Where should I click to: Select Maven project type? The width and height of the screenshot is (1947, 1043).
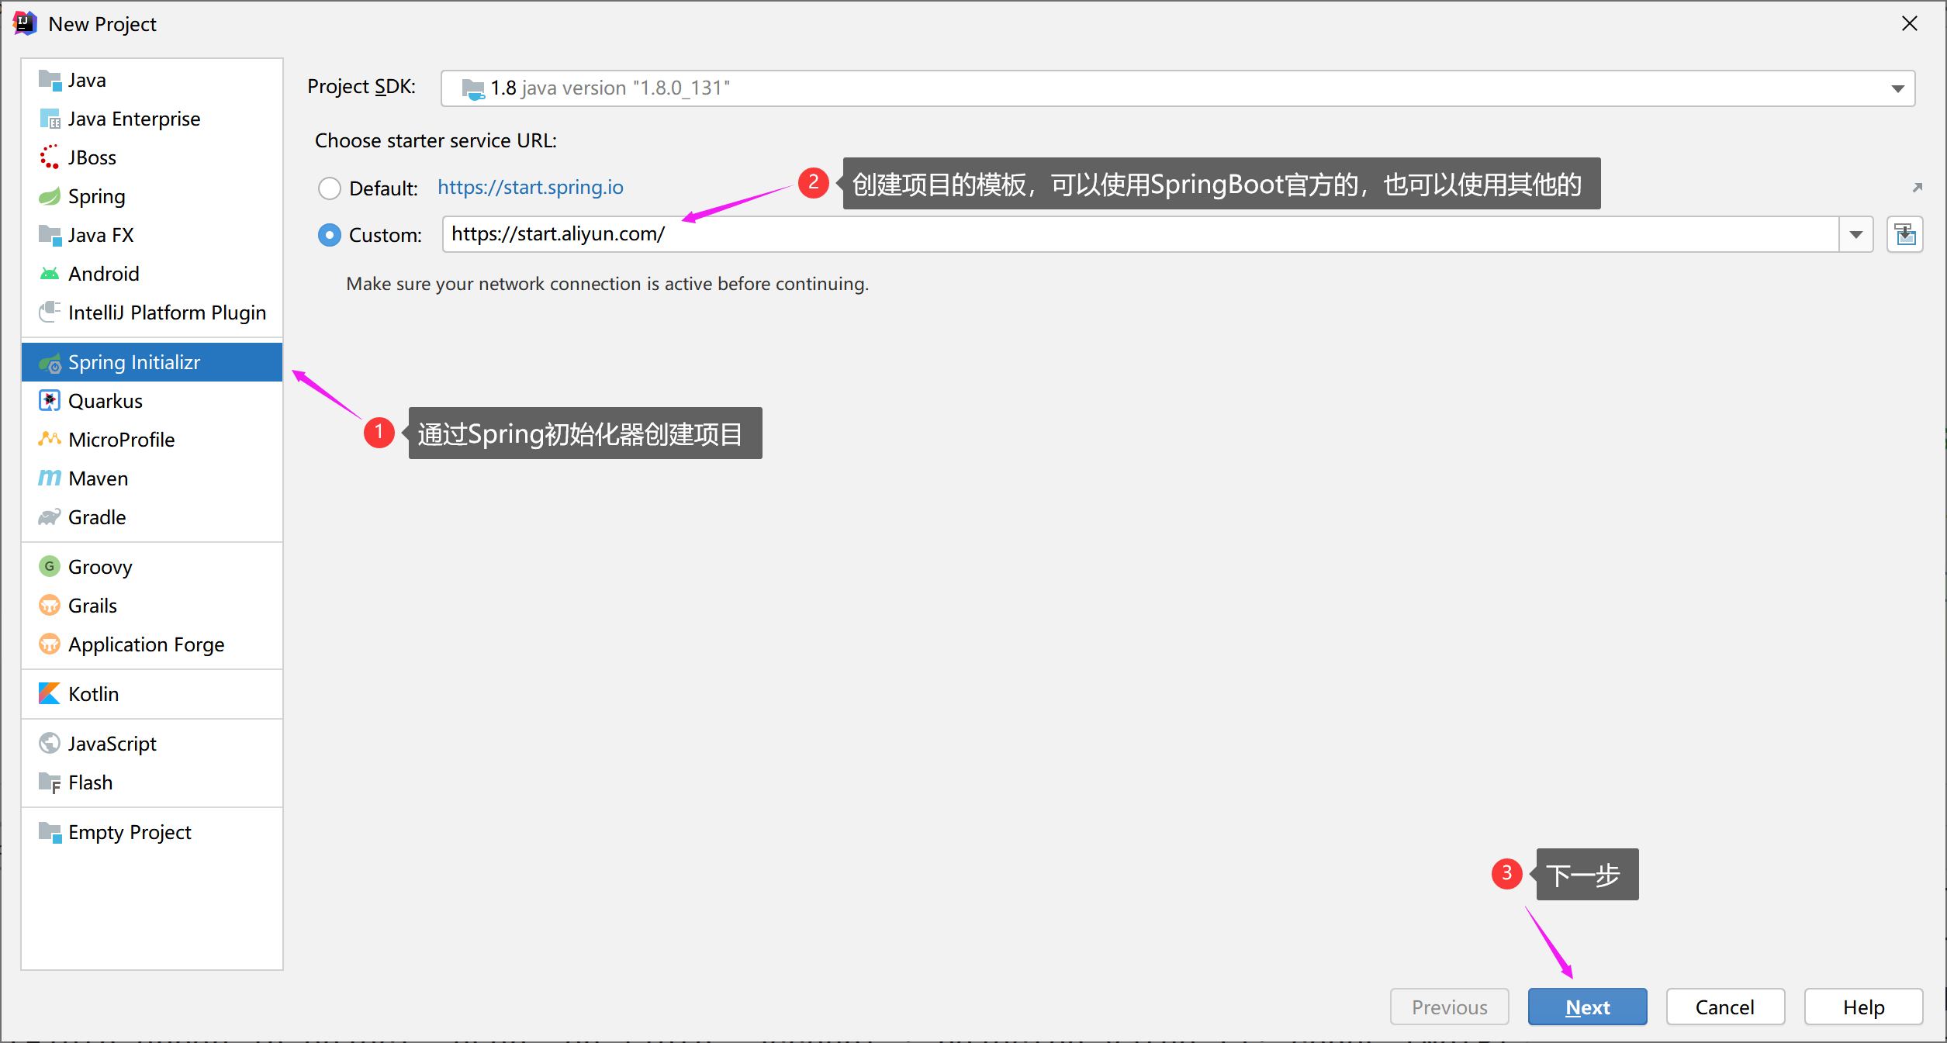tap(152, 478)
